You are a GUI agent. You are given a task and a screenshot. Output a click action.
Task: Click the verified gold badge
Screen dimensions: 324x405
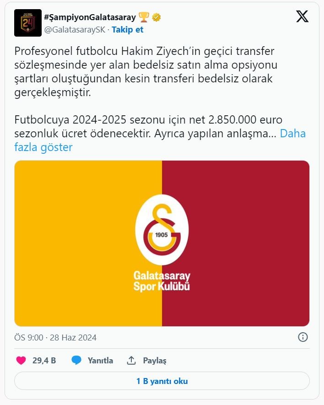[x=157, y=18]
